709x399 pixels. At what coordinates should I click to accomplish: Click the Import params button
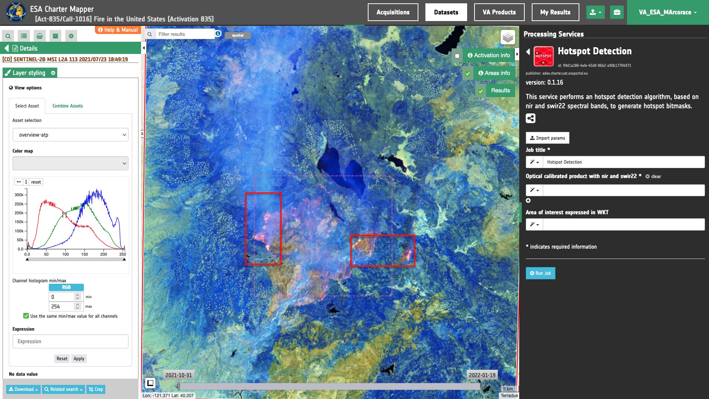tap(547, 138)
